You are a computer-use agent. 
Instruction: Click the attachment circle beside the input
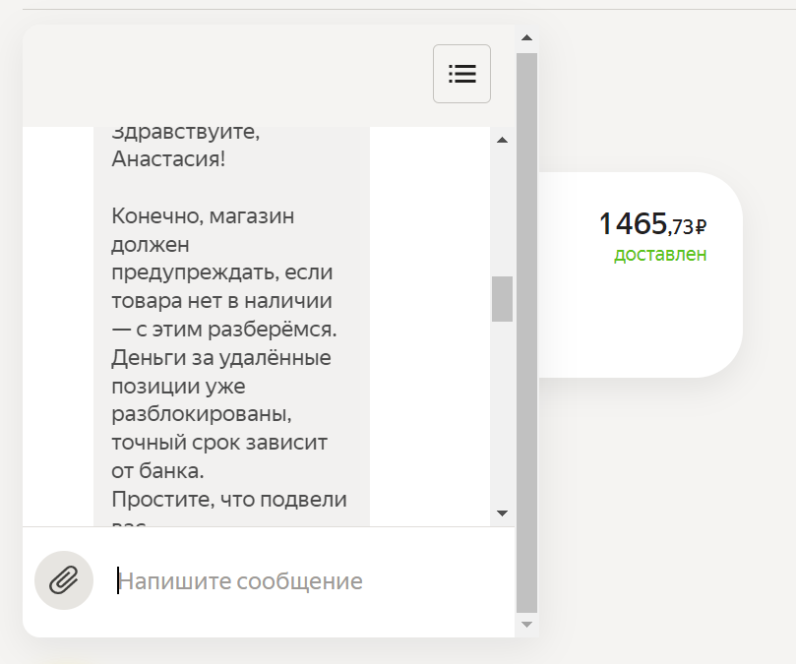pyautogui.click(x=64, y=580)
